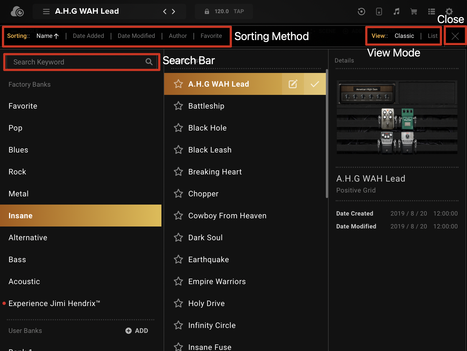Star the Holy Drive preset
This screenshot has height=351, width=467.
(178, 303)
